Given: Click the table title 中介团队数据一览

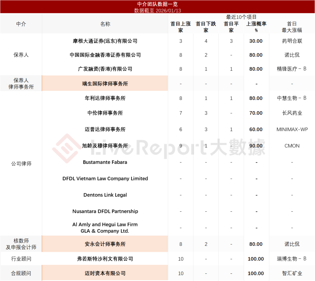Looking at the screenshot, I should point(157,4).
